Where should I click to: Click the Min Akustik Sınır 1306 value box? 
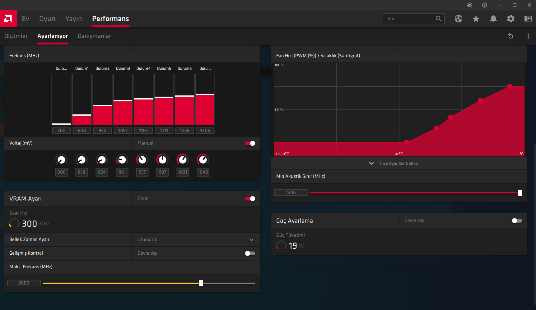pyautogui.click(x=291, y=193)
